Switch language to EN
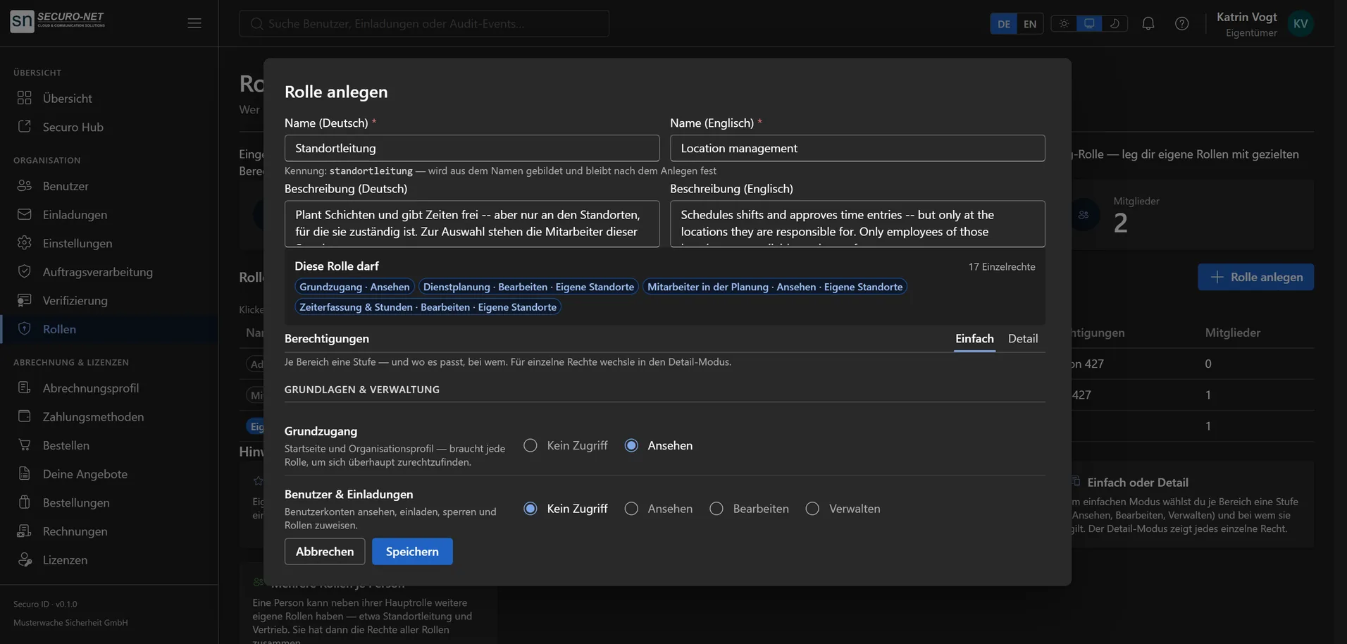1347x644 pixels. [x=1030, y=24]
